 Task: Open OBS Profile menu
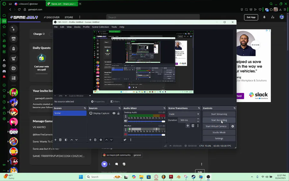[x=86, y=27]
